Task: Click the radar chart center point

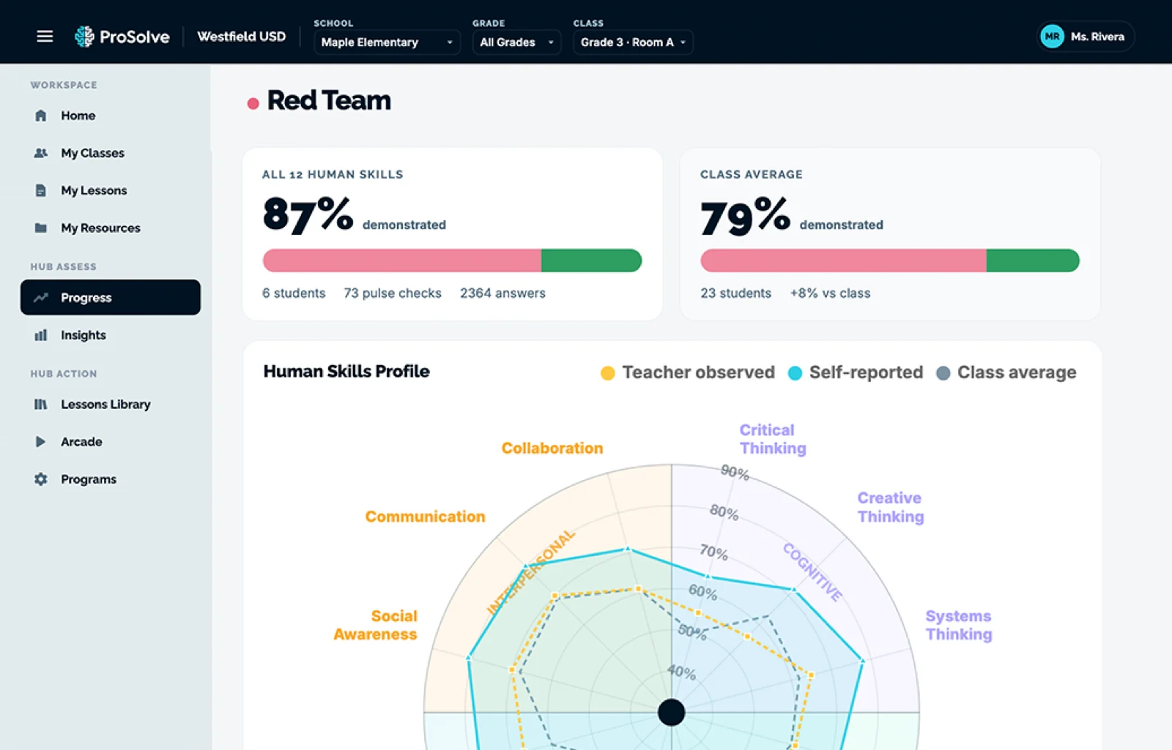Action: pyautogui.click(x=671, y=712)
